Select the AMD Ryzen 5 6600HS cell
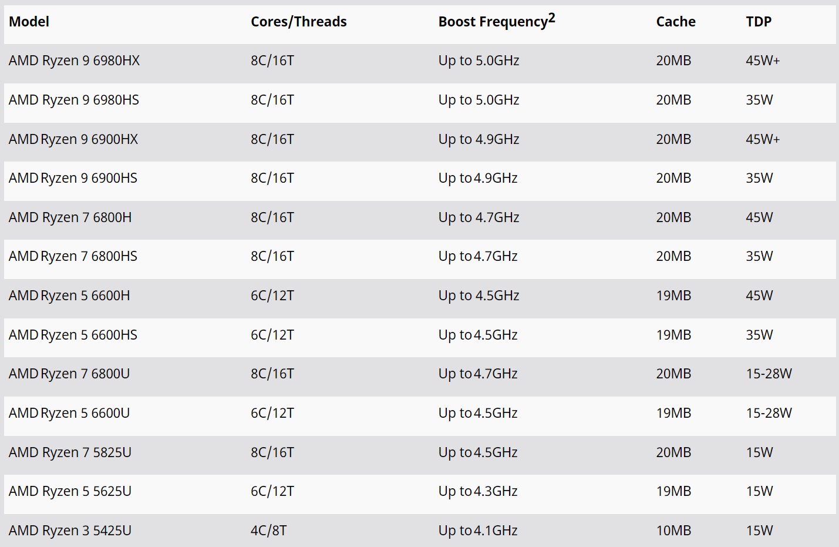Screen dimensions: 839x547 73,335
